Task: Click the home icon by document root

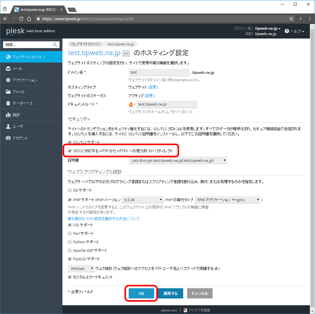Action: tap(131, 104)
